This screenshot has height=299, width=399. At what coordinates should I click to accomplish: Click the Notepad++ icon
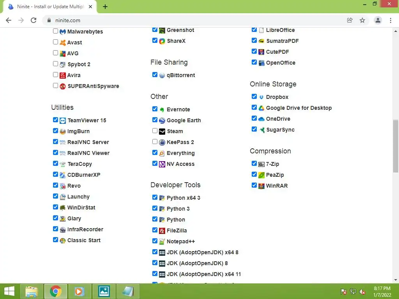click(162, 241)
